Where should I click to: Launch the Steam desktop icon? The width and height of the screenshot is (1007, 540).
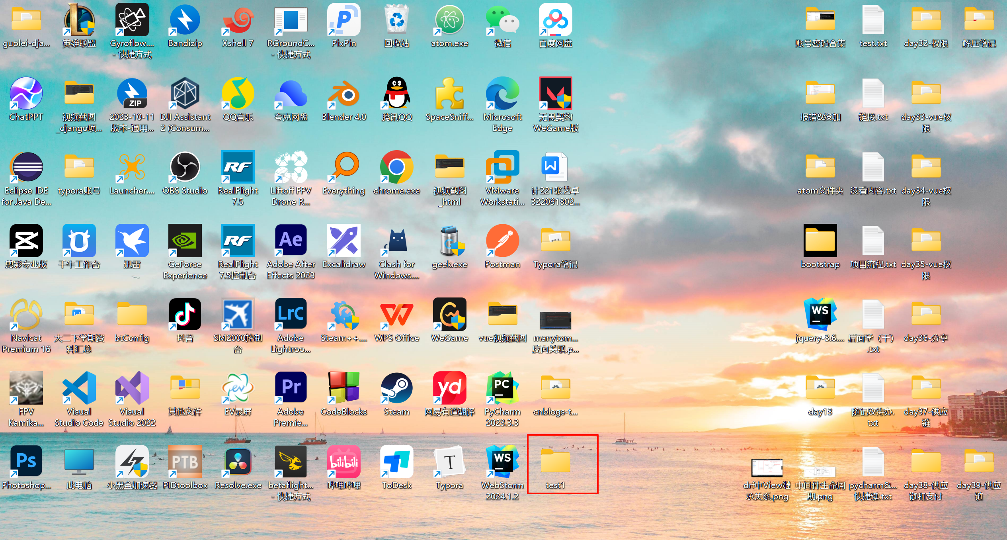click(x=397, y=388)
